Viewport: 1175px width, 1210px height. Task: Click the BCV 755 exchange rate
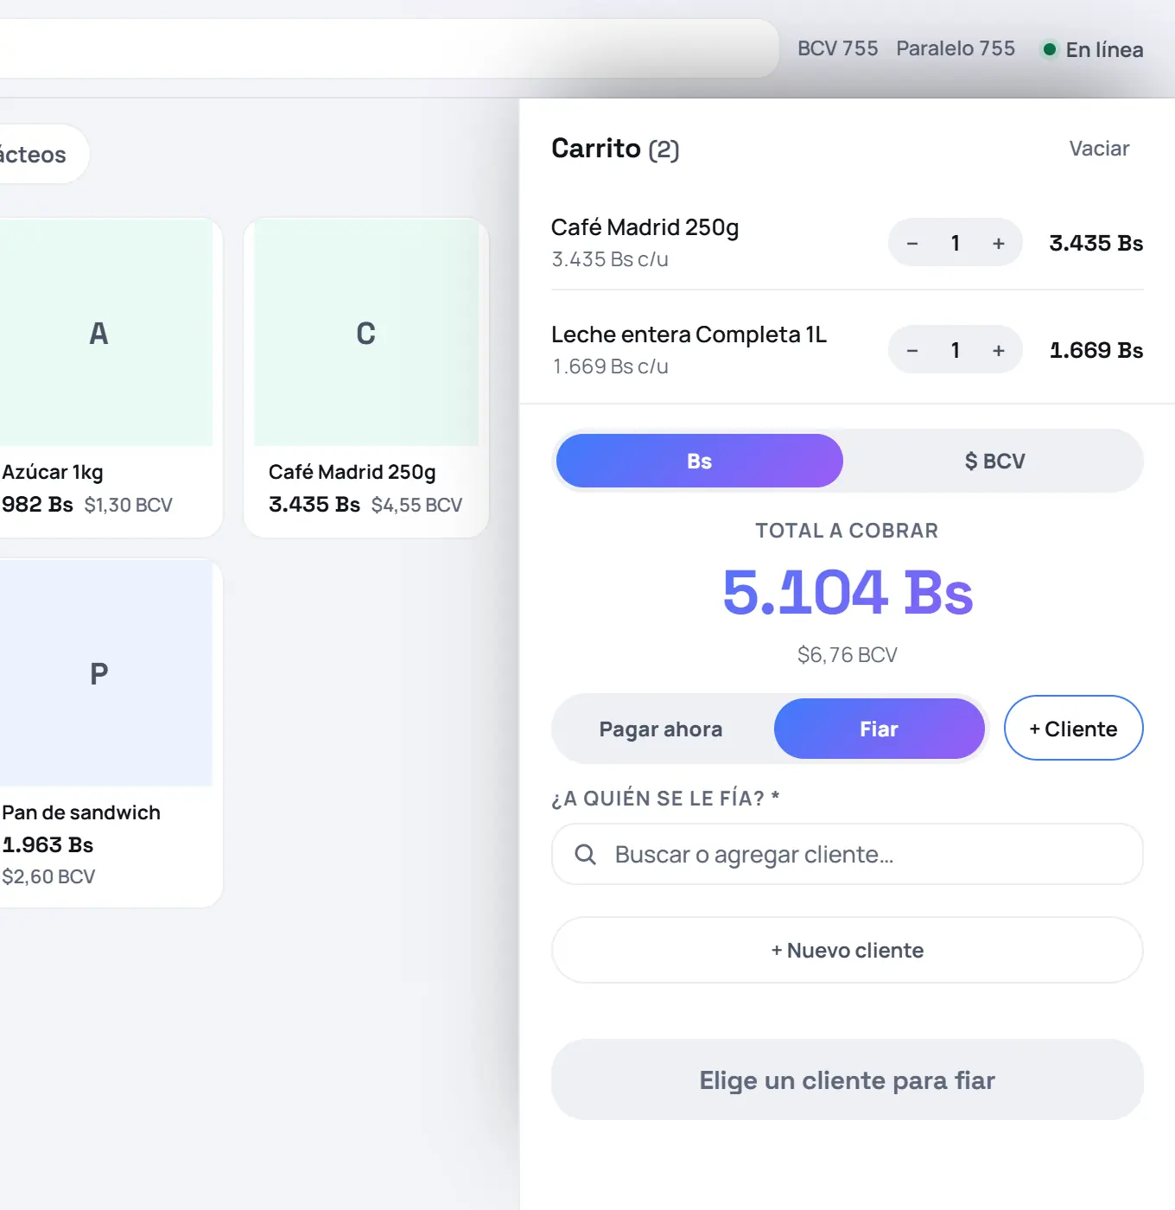[x=837, y=48]
